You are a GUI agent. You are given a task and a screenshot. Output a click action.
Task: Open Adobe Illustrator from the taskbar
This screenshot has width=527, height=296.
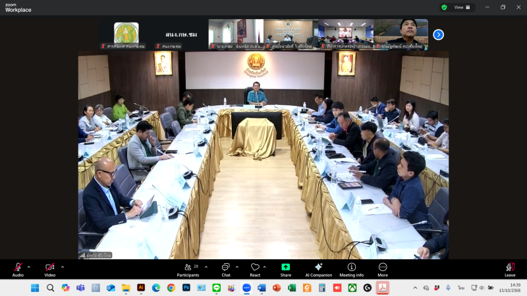[141, 287]
